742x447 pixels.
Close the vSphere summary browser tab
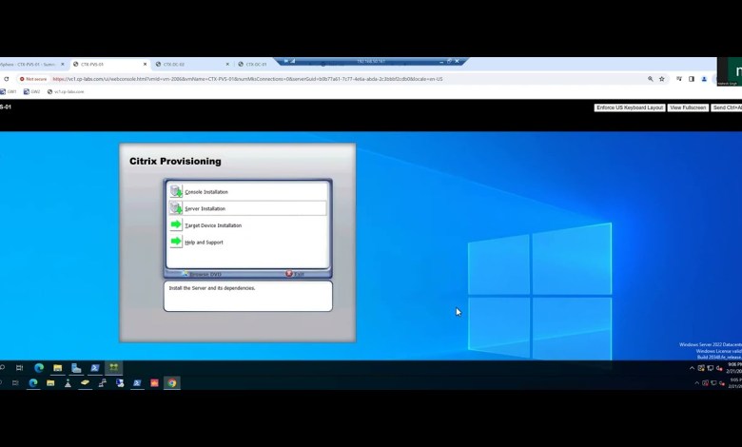coord(63,65)
